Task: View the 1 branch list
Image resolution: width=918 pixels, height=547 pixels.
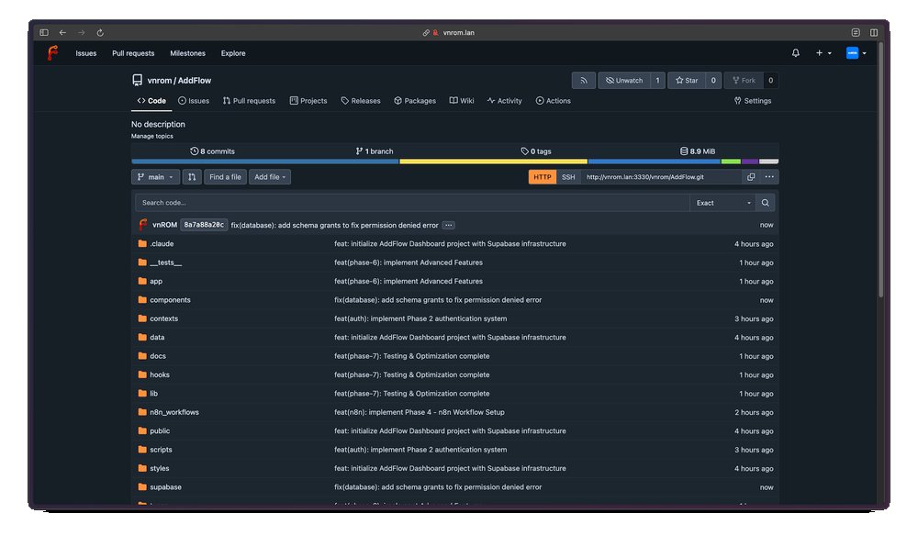Action: coord(375,151)
